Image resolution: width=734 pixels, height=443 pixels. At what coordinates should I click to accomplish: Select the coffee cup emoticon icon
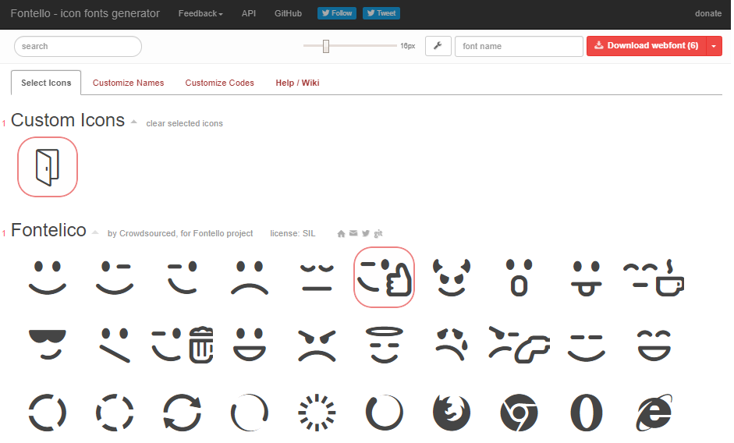654,278
